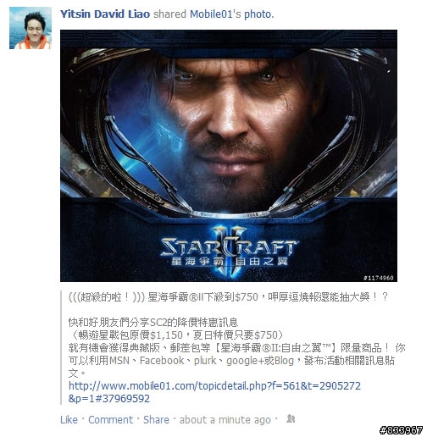Click the Yitsin David Liao name link

coord(105,14)
